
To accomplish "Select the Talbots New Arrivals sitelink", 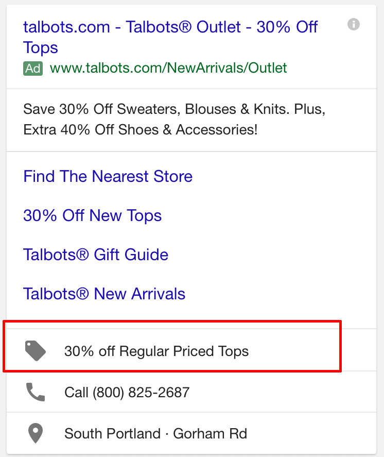I will tap(104, 294).
